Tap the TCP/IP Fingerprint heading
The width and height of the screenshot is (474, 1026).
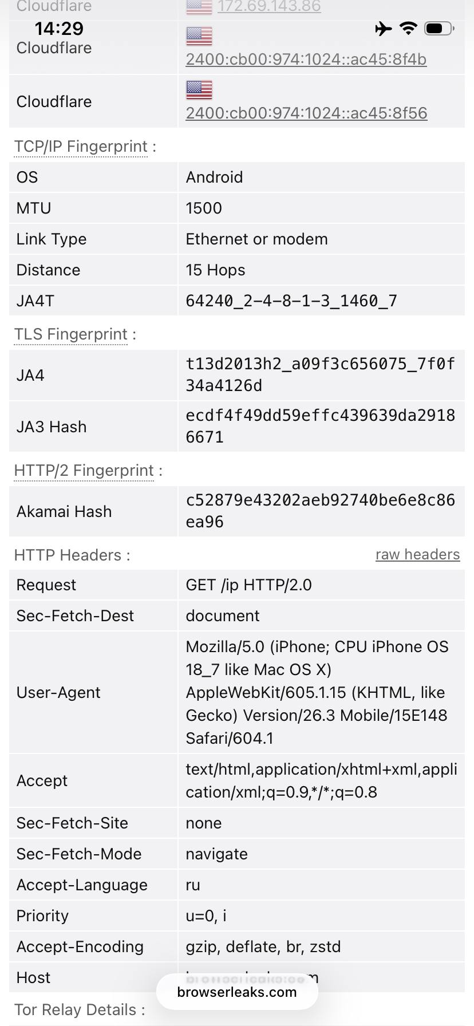click(81, 147)
